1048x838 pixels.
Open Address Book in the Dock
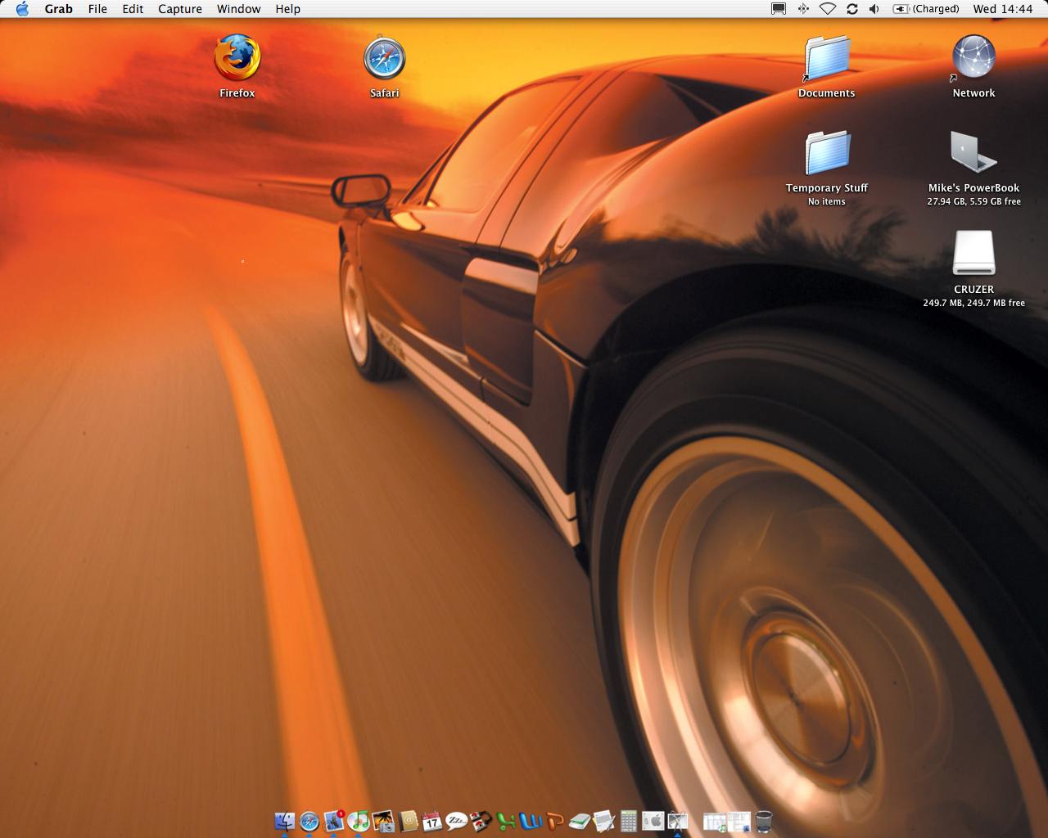pyautogui.click(x=408, y=821)
